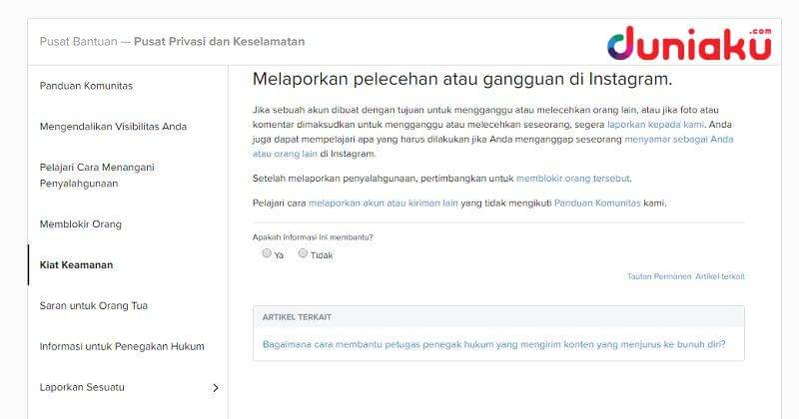
Task: Go to Pusat Bantuan in header
Action: 79,41
